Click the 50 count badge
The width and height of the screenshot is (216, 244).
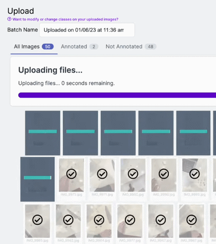(x=48, y=47)
